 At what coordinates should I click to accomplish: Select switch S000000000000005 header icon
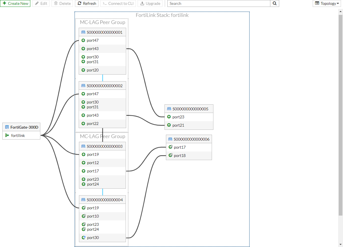tap(169, 109)
